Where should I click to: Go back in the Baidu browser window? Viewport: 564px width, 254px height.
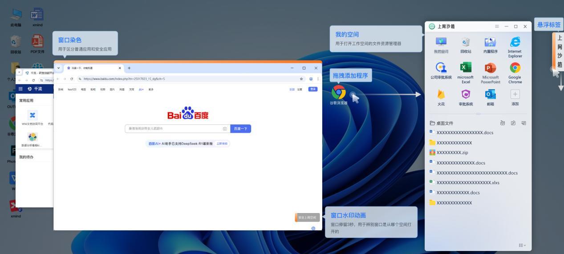tap(58, 78)
